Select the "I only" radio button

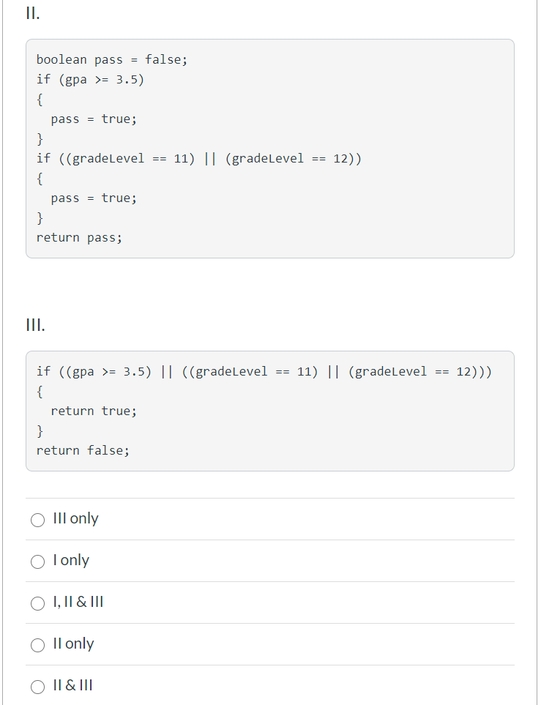[x=37, y=562]
